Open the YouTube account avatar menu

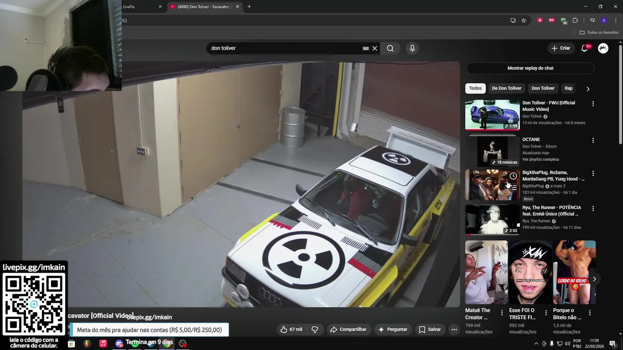(x=603, y=48)
